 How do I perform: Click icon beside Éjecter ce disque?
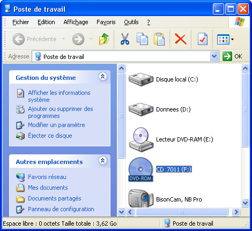[20, 136]
